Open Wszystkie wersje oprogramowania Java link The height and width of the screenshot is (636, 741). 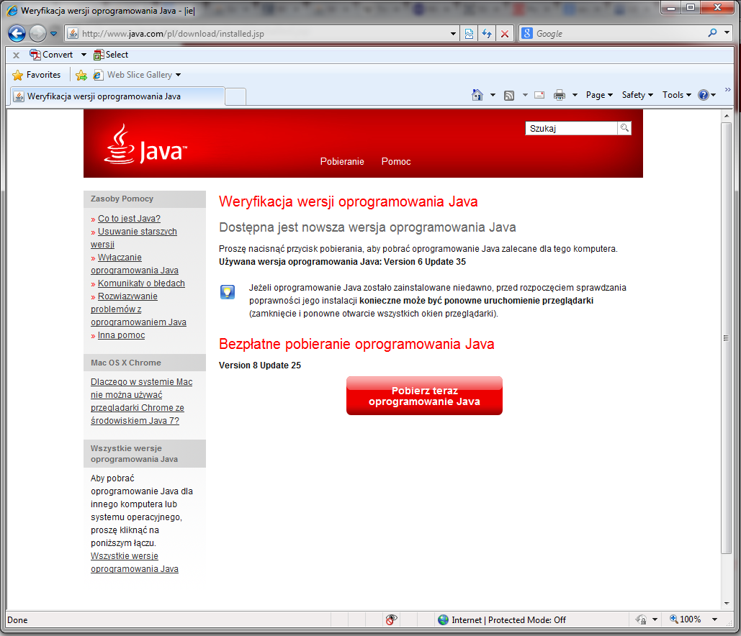(134, 563)
